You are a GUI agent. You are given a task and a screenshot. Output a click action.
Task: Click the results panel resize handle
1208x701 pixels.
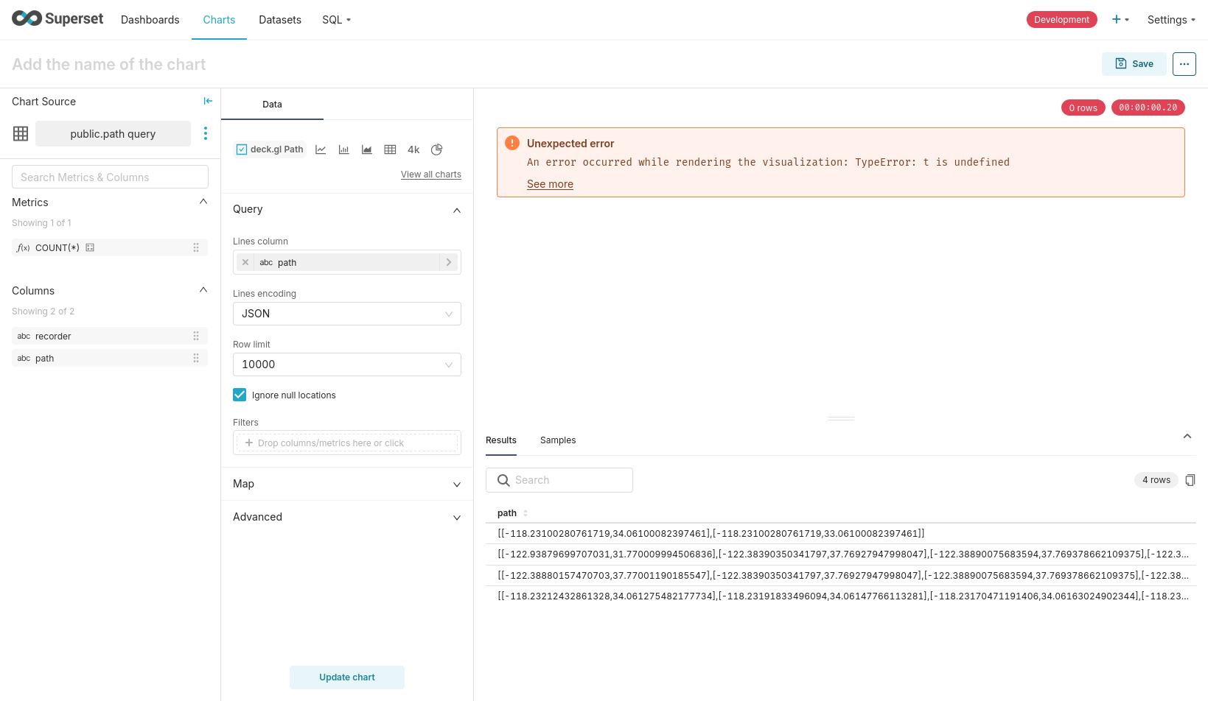pos(841,418)
